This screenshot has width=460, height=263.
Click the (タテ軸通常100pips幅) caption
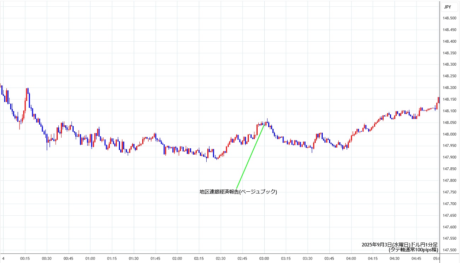413,250
